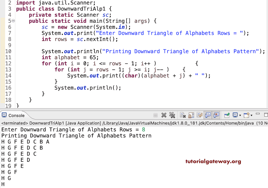Remove All Terminated Launches with double-X icon

coord(172,115)
